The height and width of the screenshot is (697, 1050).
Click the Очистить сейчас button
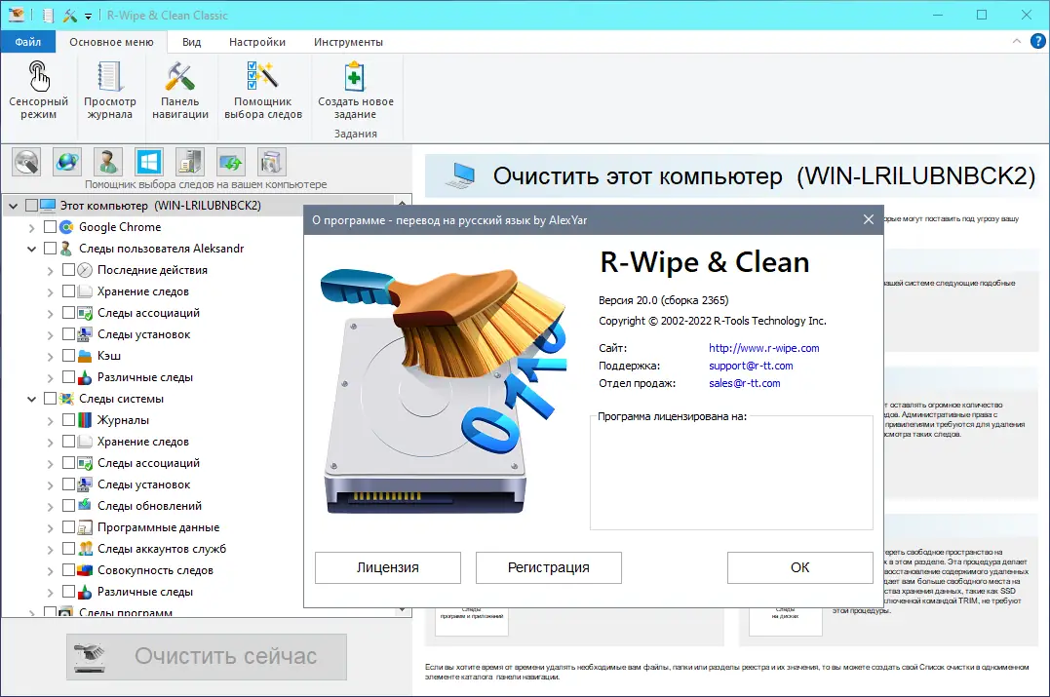click(207, 657)
